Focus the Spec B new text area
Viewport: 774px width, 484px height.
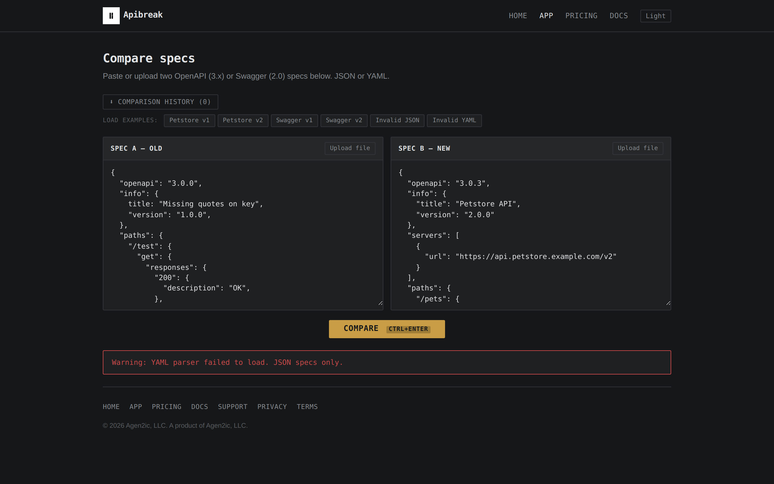click(x=531, y=235)
